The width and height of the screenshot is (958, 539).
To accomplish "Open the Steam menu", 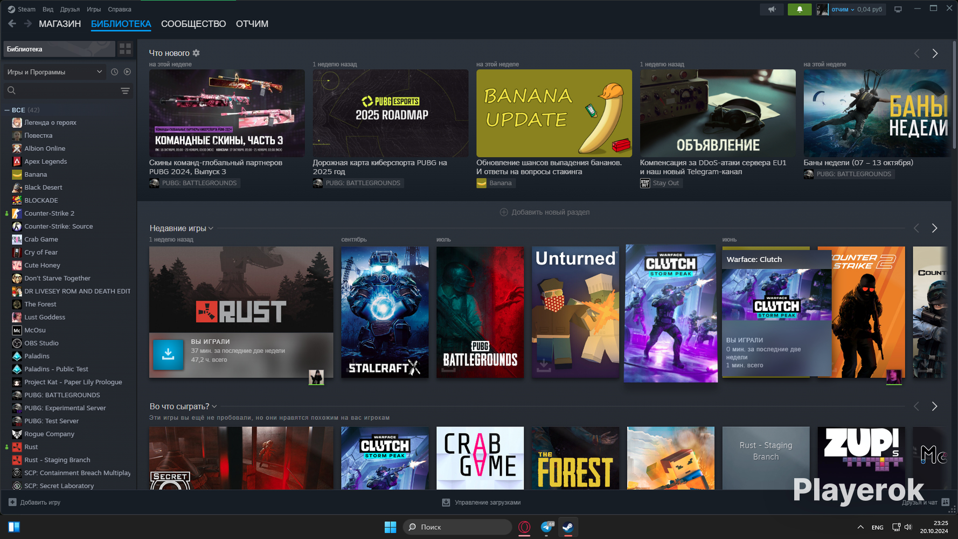I will (22, 9).
